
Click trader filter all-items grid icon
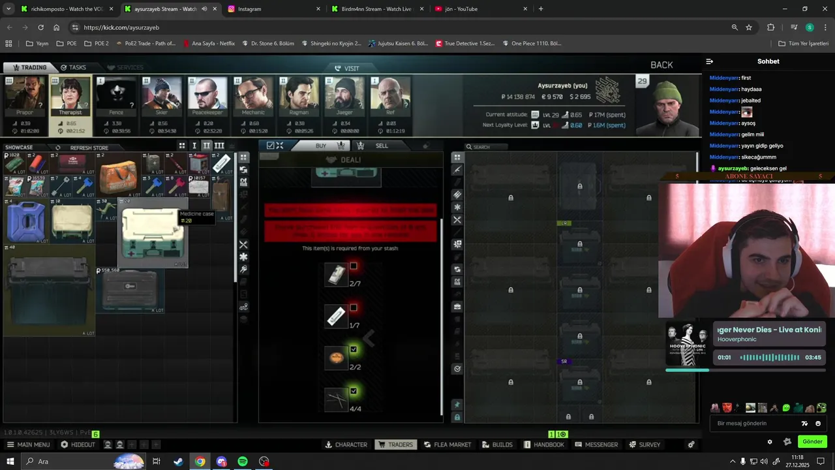(x=243, y=157)
